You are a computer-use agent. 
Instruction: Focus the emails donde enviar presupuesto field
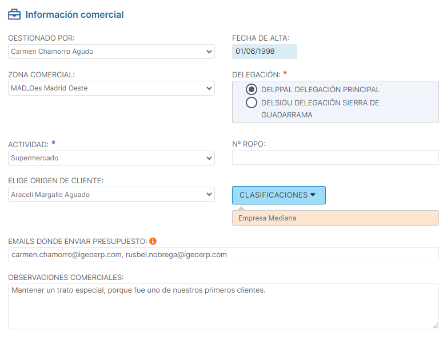[223, 255]
